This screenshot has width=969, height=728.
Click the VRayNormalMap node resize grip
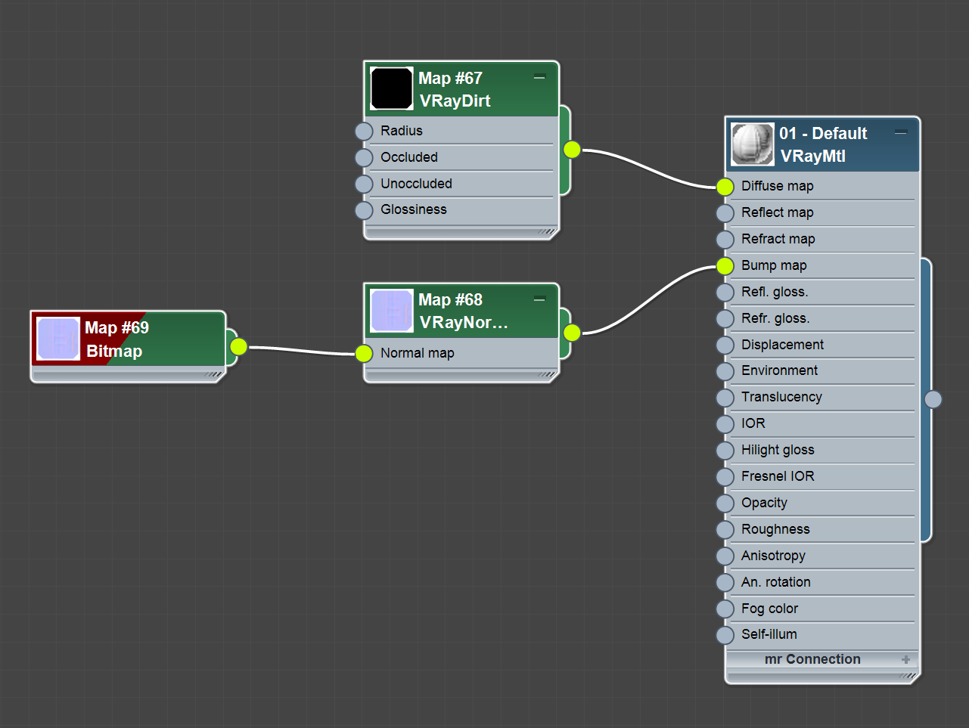[548, 374]
